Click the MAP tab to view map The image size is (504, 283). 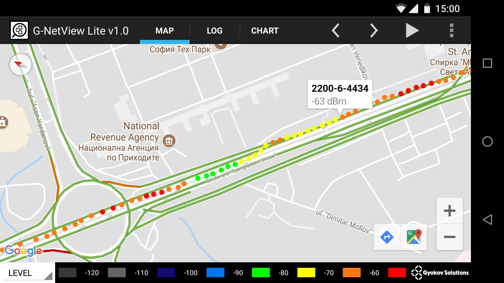[x=164, y=30]
